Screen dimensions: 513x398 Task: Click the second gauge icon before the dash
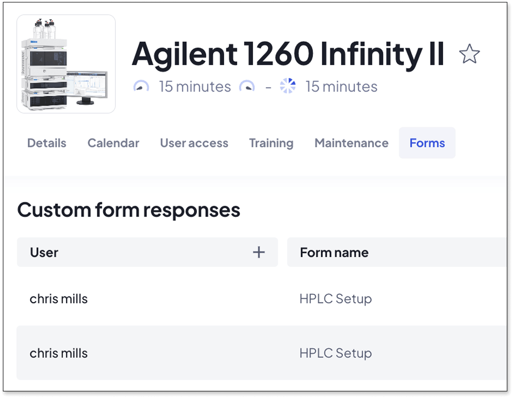(247, 87)
